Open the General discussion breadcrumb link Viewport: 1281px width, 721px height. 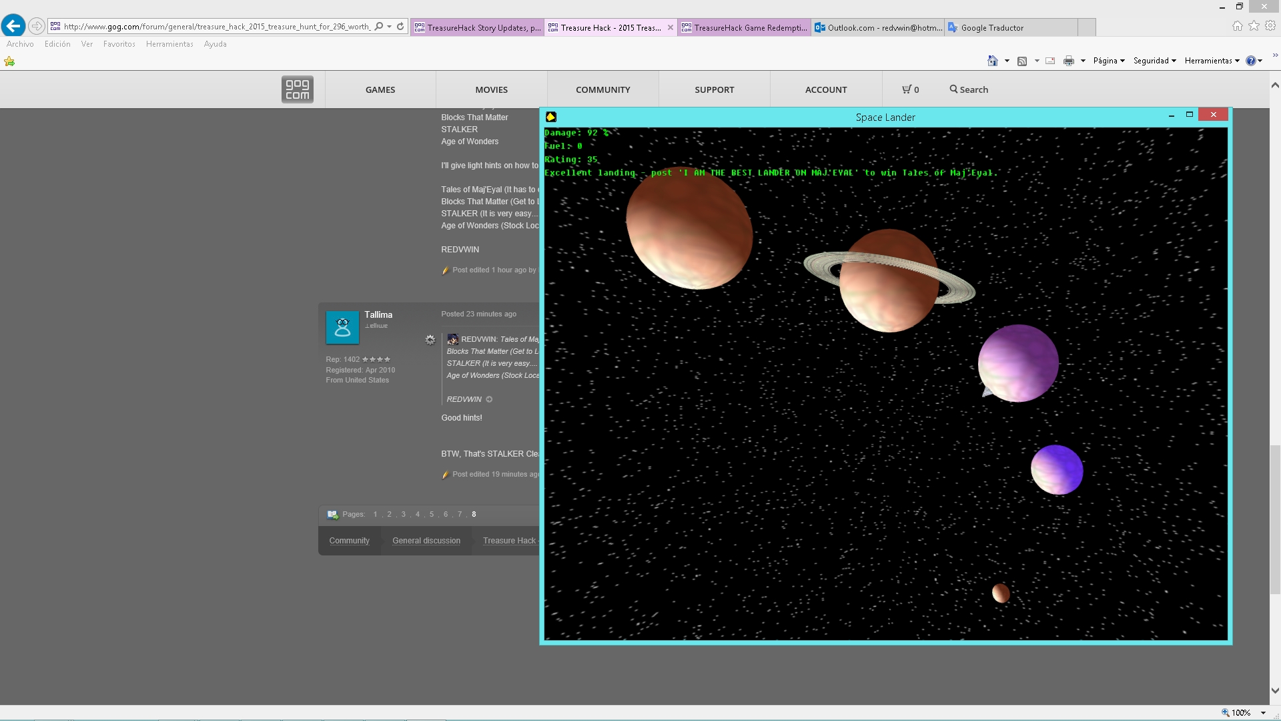click(x=426, y=541)
